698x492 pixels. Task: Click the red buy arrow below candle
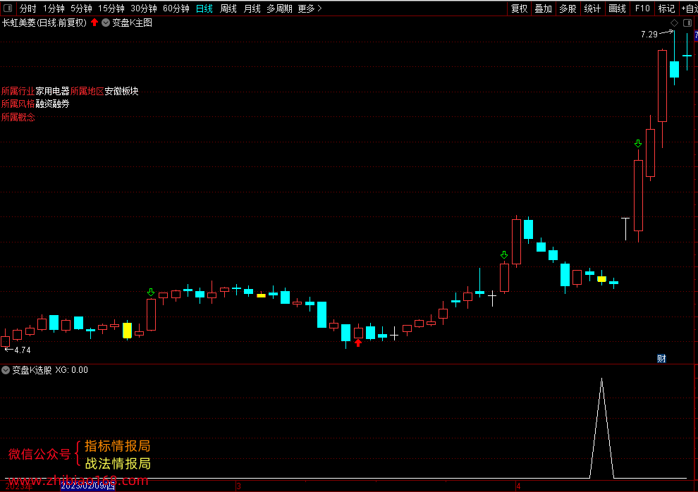point(358,343)
